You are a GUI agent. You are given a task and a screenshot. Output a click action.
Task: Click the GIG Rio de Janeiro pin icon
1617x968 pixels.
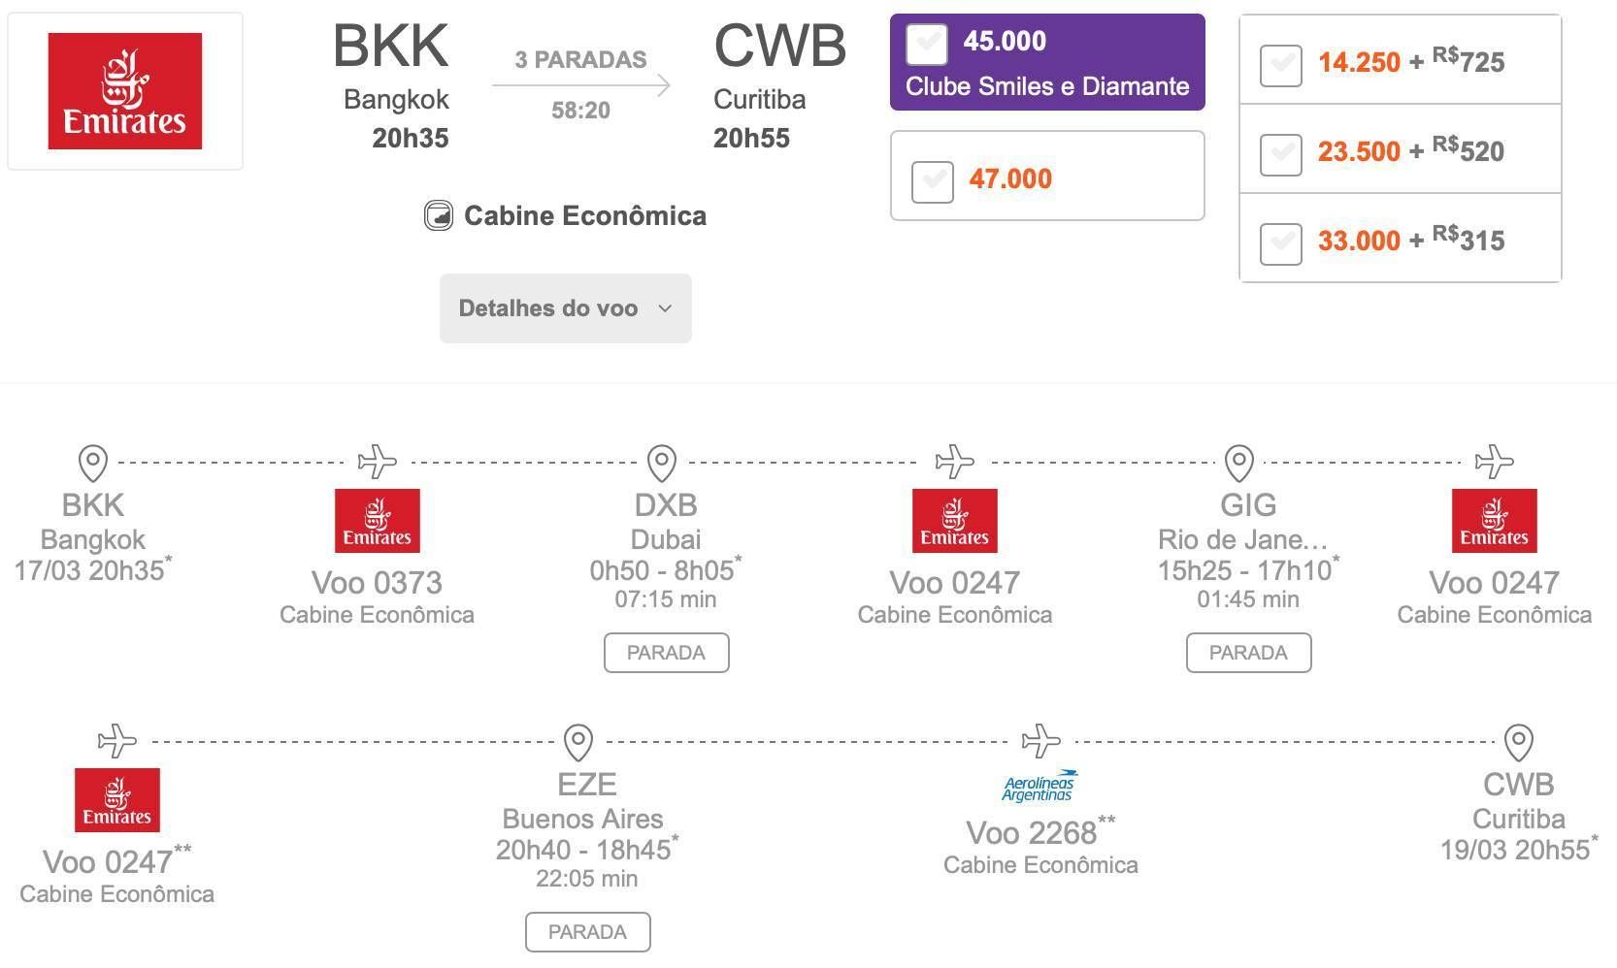[1238, 463]
